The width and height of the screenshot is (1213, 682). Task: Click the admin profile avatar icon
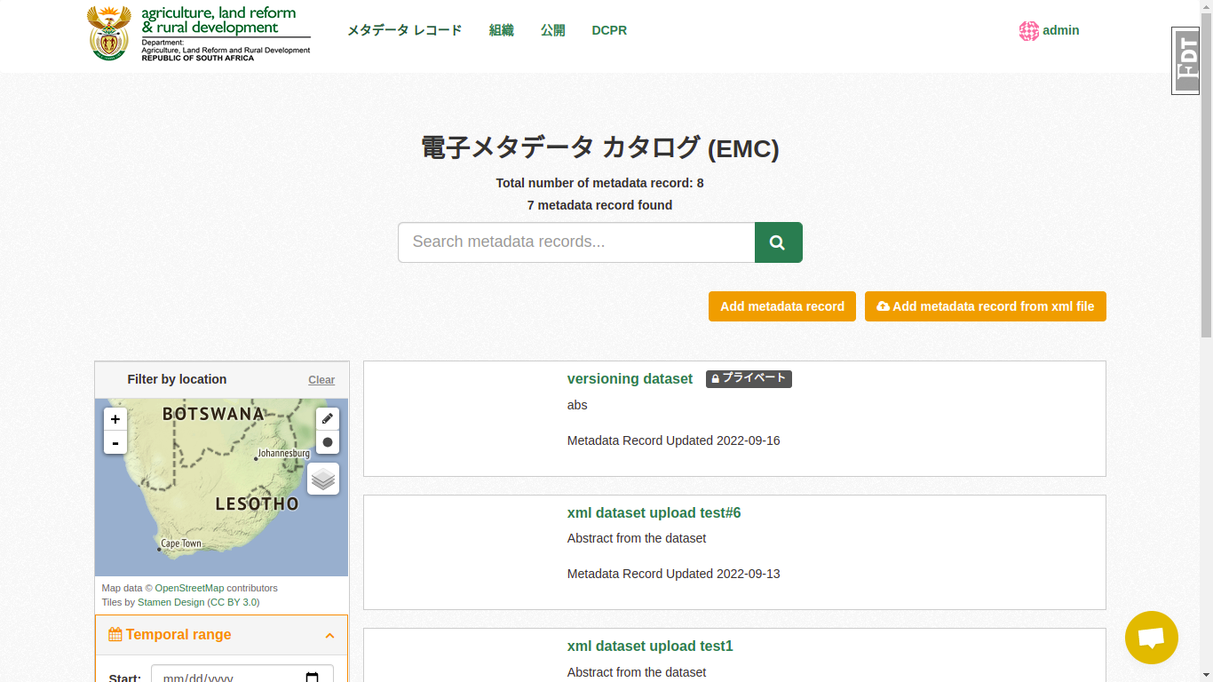[x=1028, y=30]
